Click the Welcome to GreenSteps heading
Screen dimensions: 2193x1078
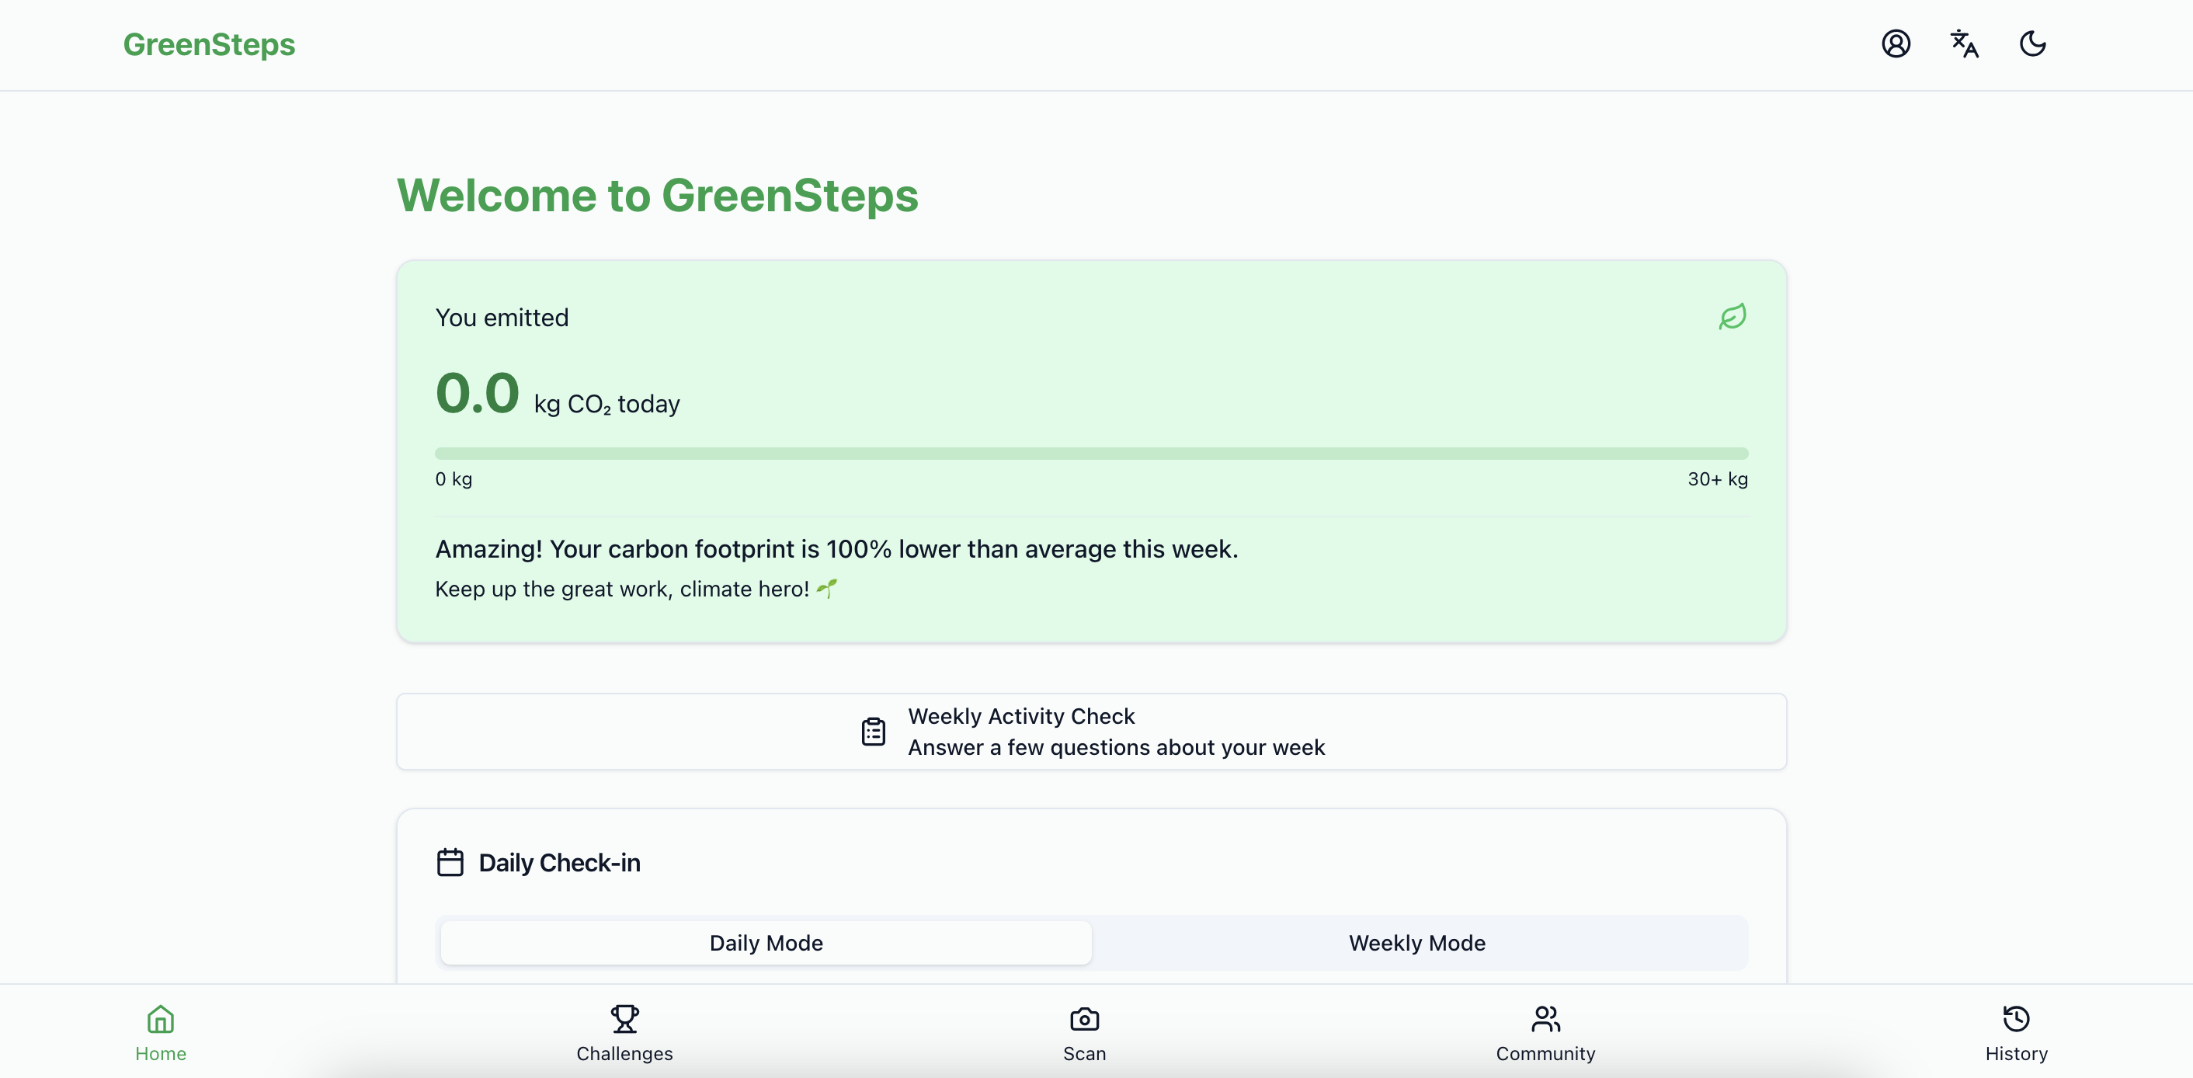pyautogui.click(x=658, y=195)
